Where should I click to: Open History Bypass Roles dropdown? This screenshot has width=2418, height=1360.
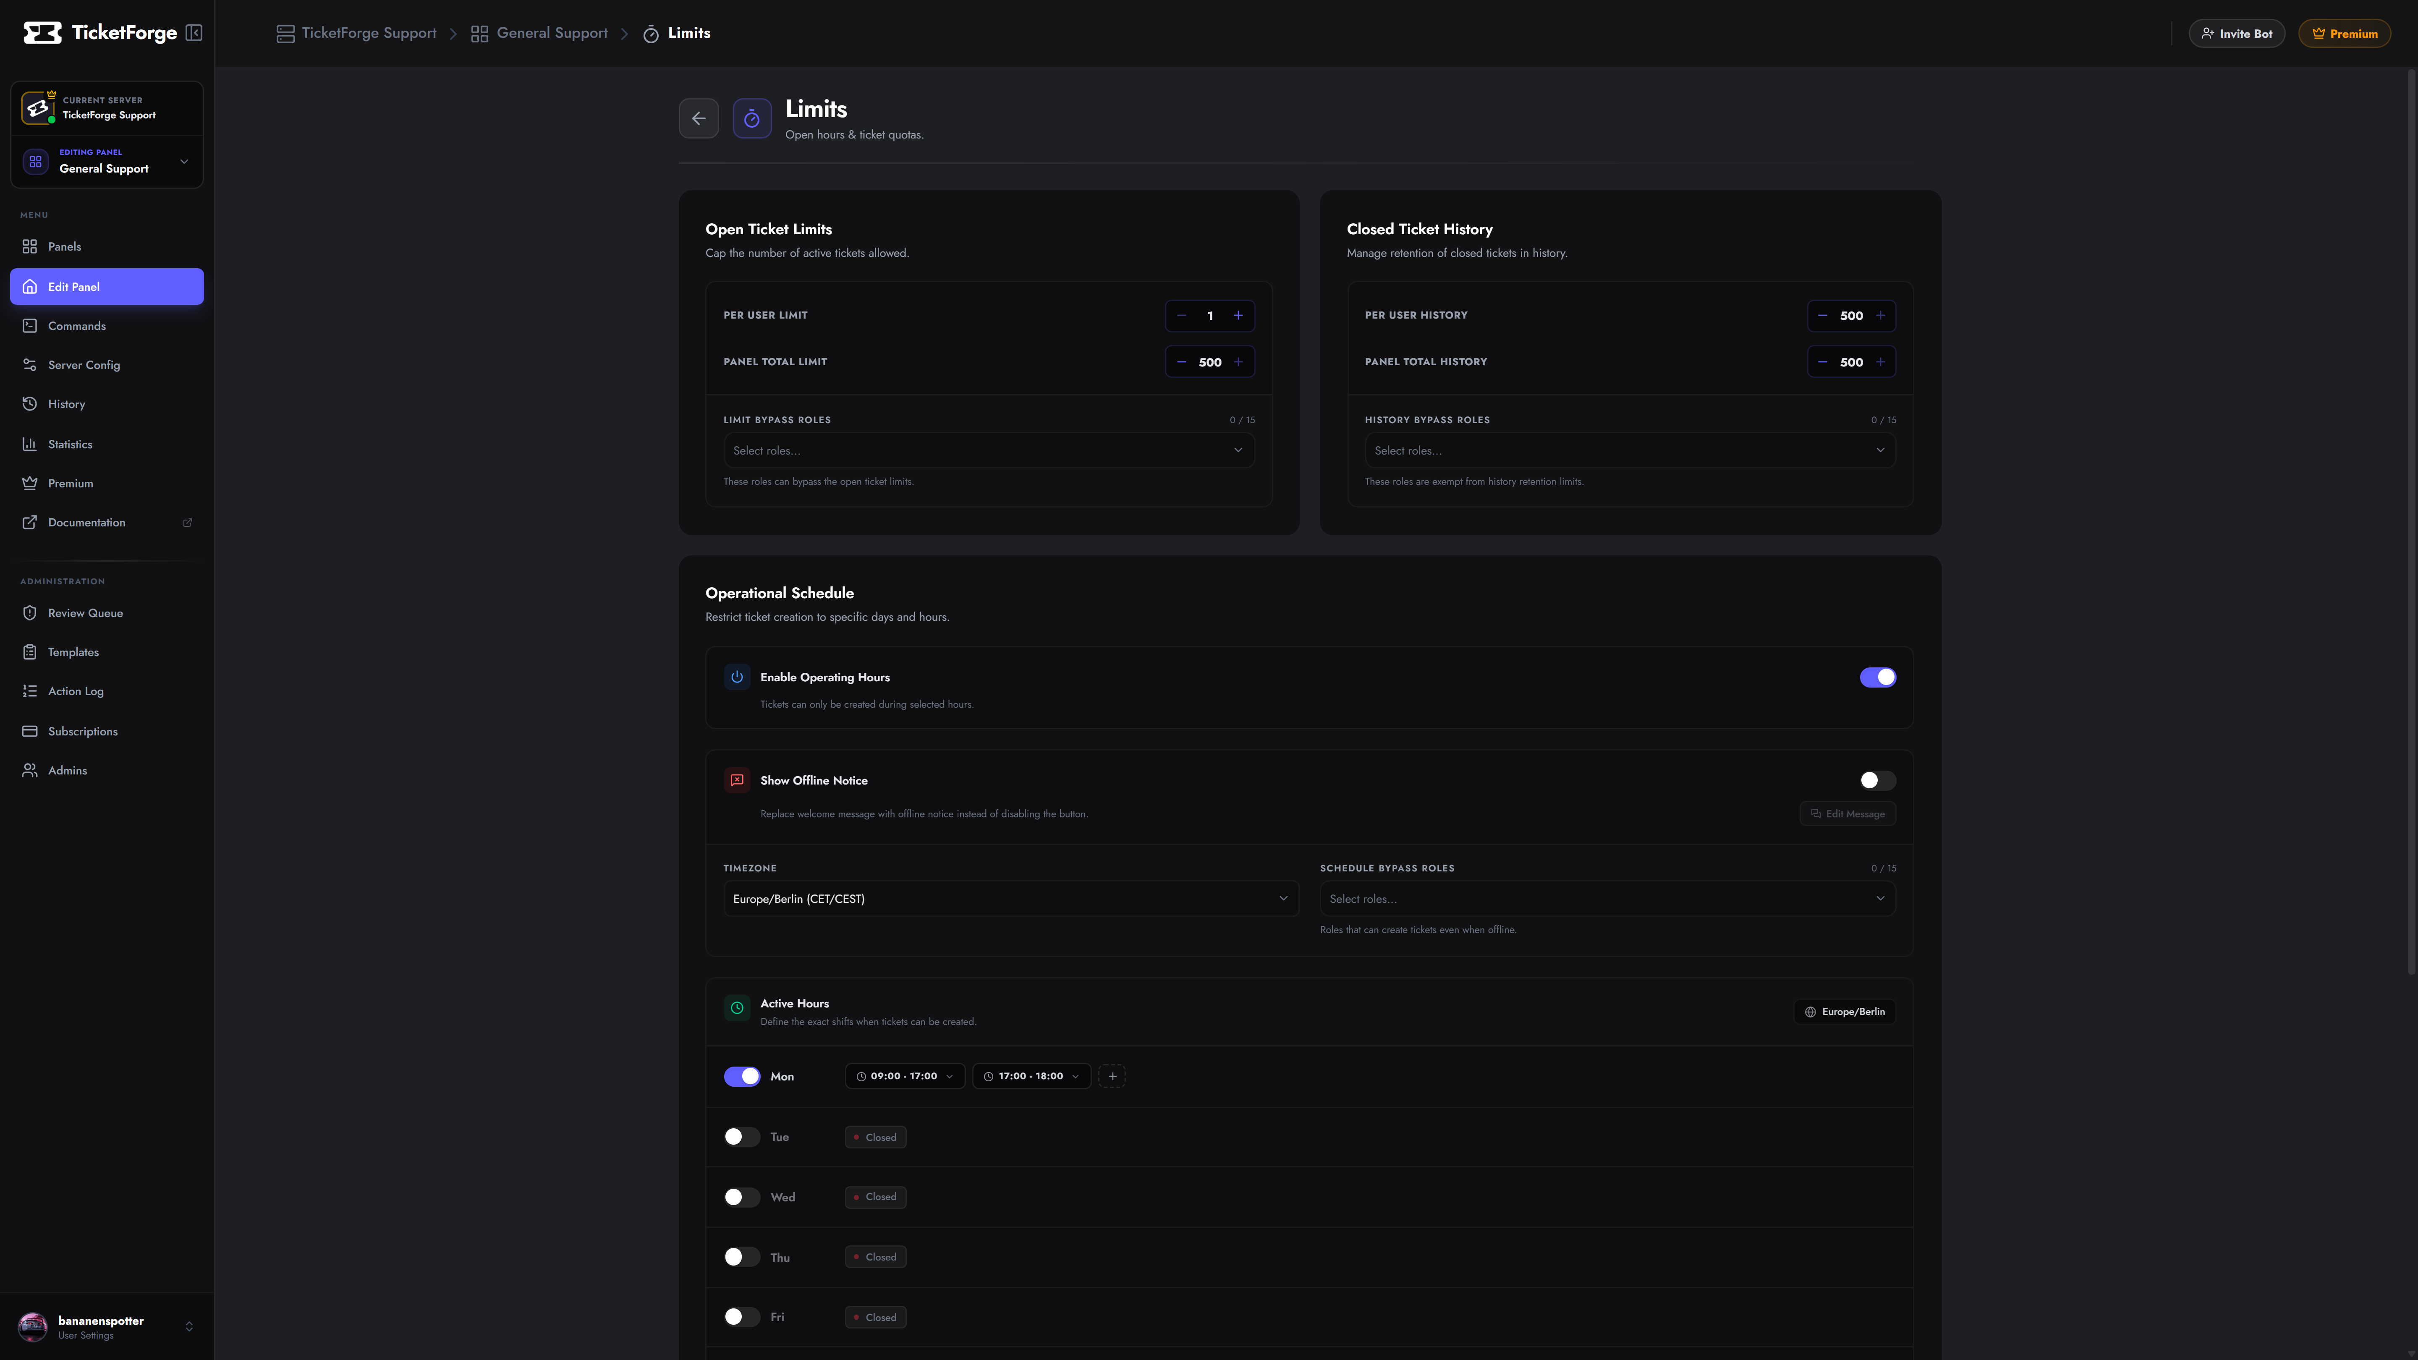tap(1630, 450)
